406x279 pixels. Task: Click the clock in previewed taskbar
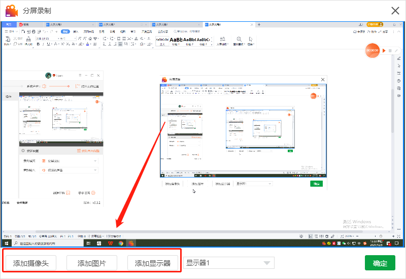coord(377,243)
